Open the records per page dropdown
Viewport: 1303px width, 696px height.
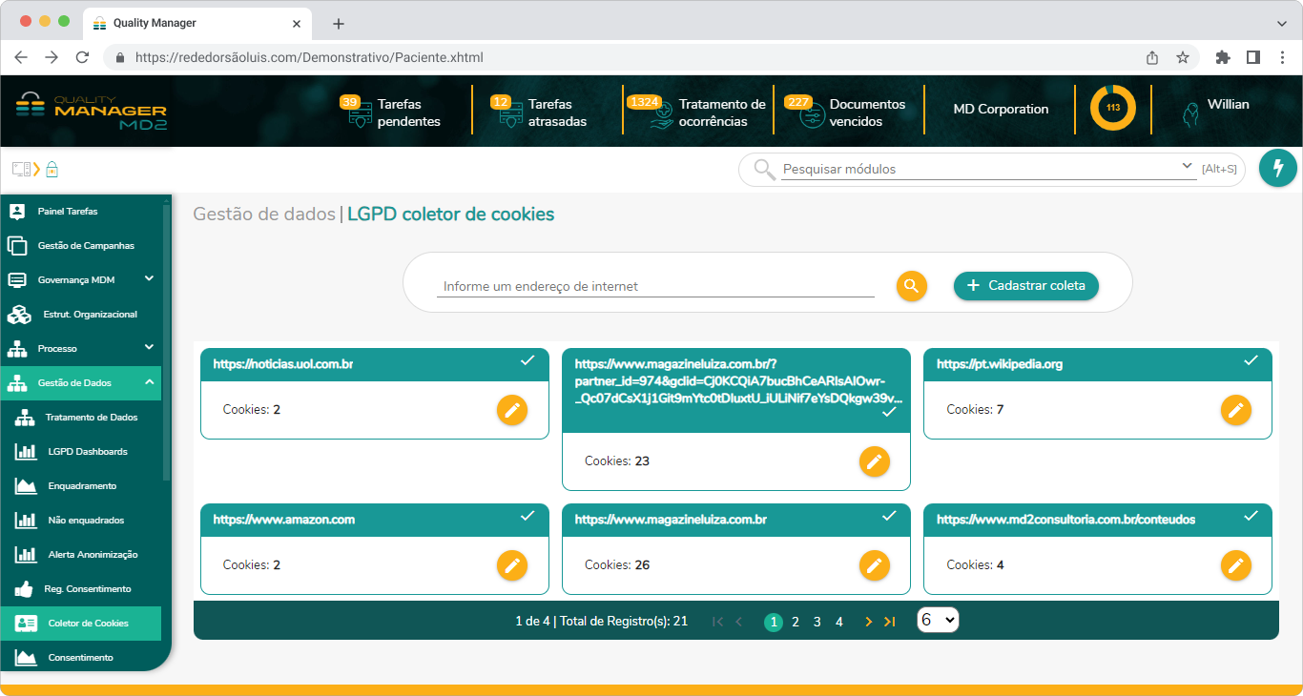click(x=937, y=621)
